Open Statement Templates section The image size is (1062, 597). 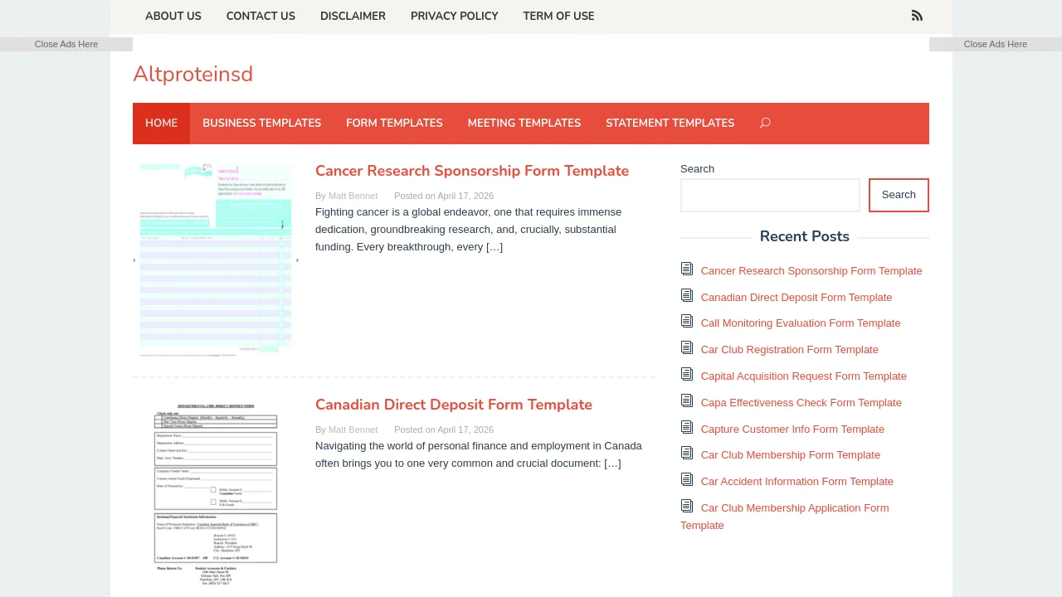[670, 124]
